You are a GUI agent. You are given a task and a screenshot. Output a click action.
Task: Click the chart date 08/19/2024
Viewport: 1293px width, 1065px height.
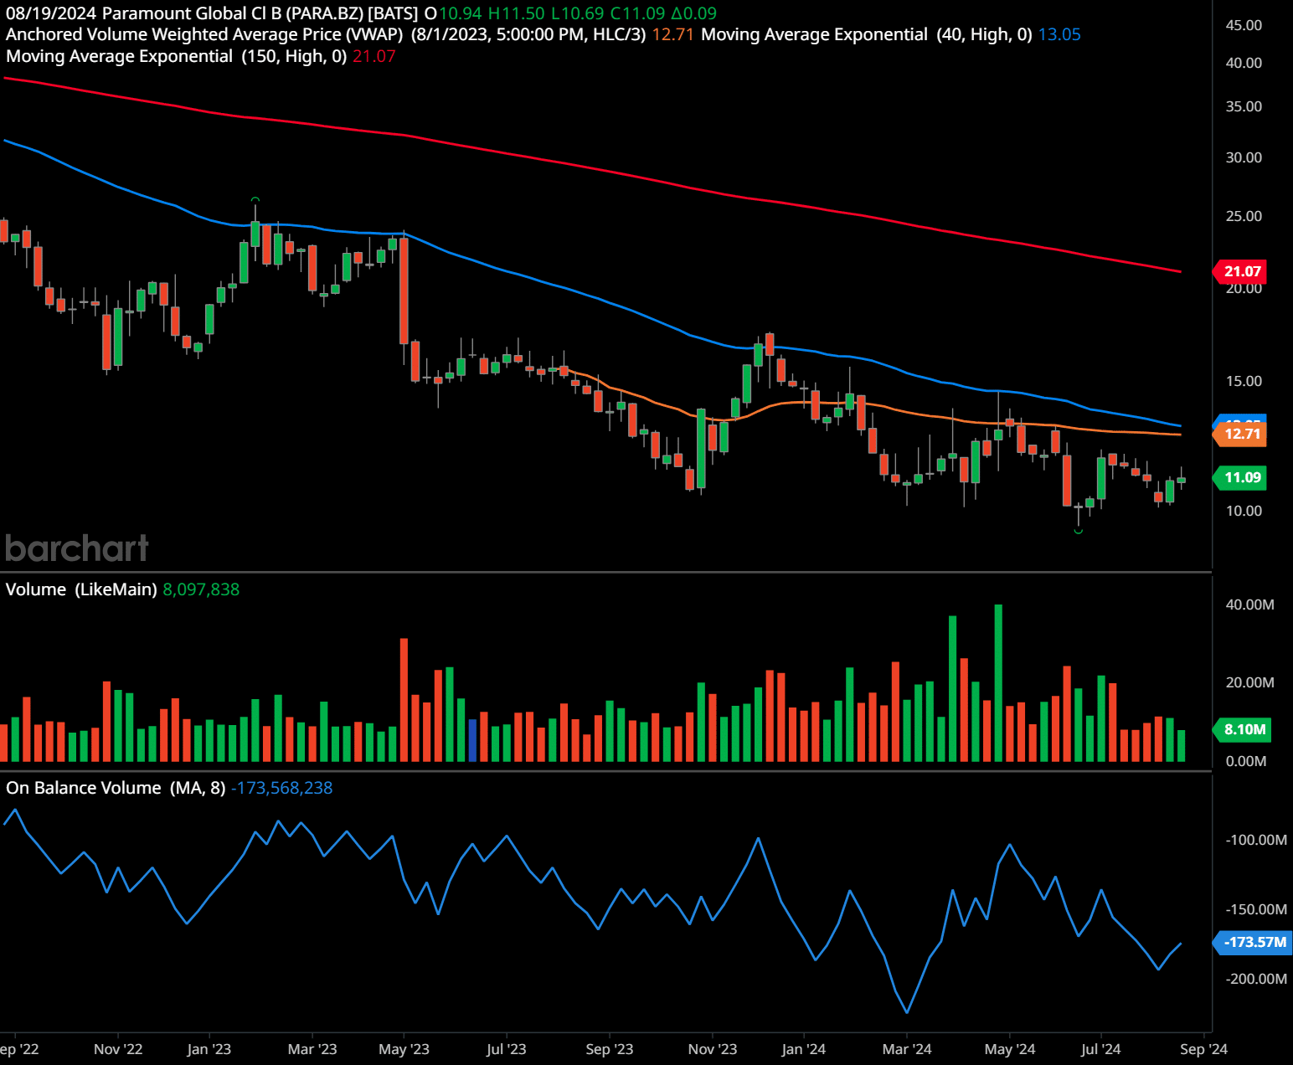click(x=51, y=13)
